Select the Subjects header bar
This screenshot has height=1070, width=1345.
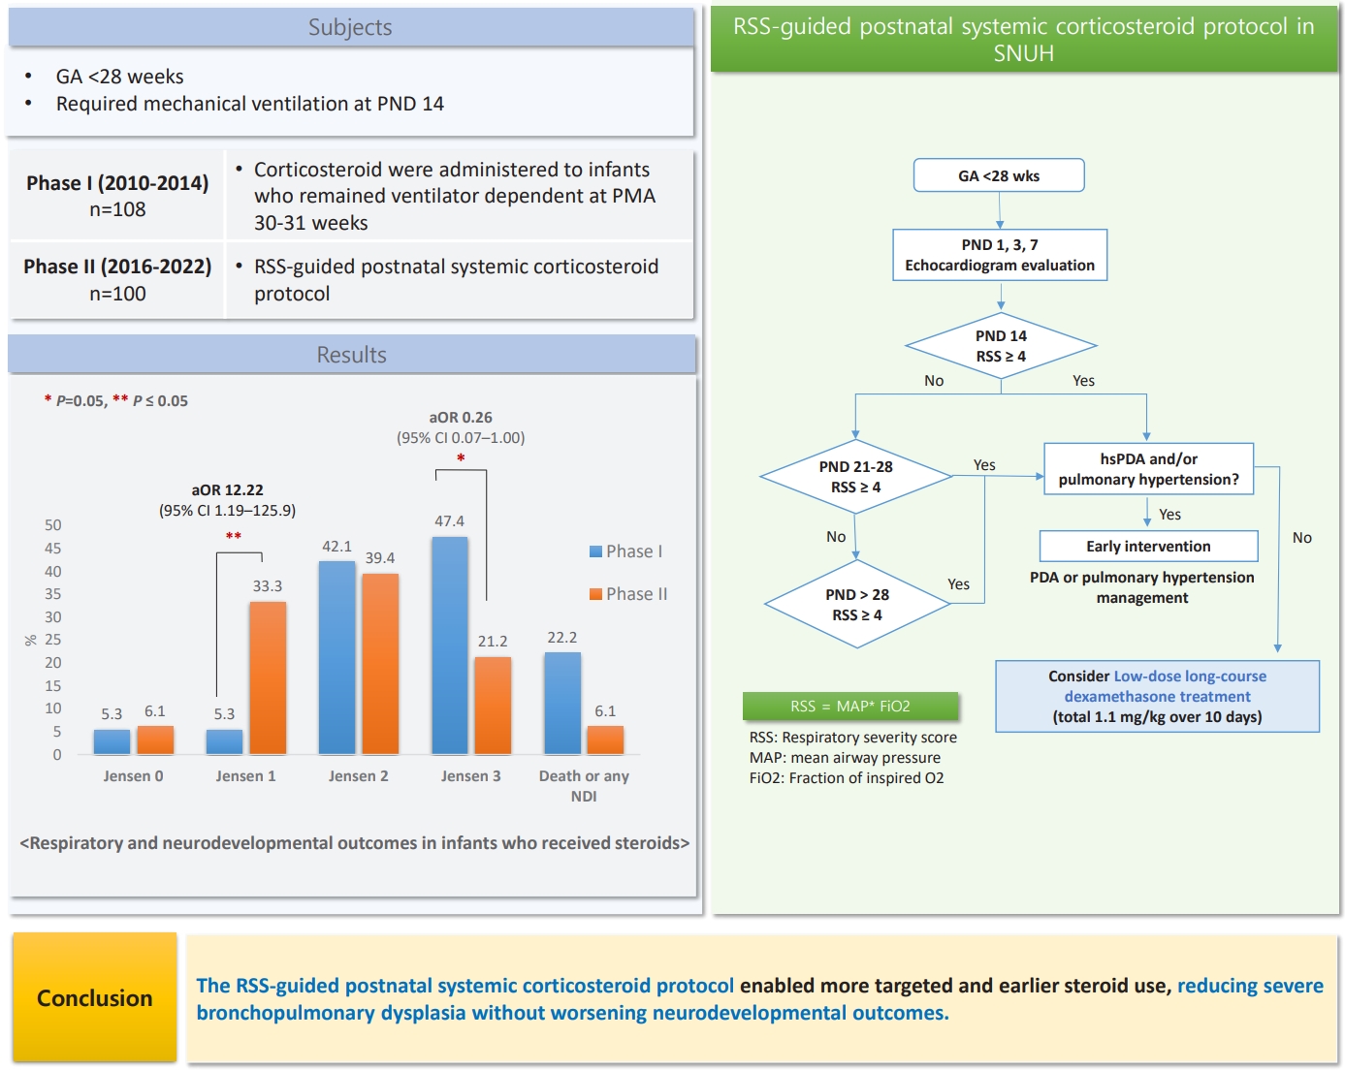[x=351, y=27]
